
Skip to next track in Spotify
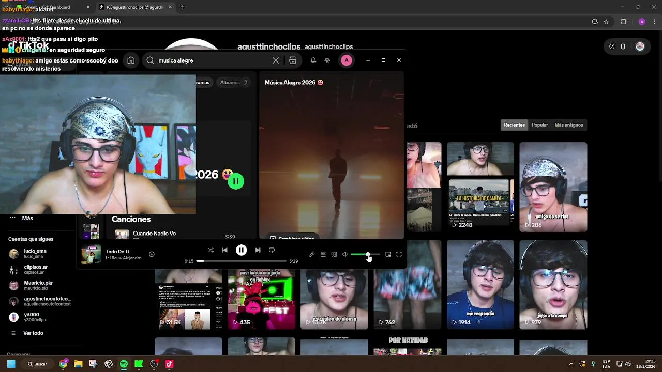(258, 250)
